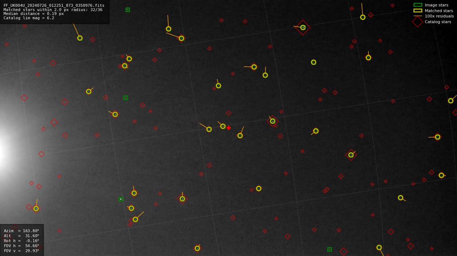Click the 'Azim = 163.80°' readout
The height and width of the screenshot is (256, 457).
pos(21,231)
